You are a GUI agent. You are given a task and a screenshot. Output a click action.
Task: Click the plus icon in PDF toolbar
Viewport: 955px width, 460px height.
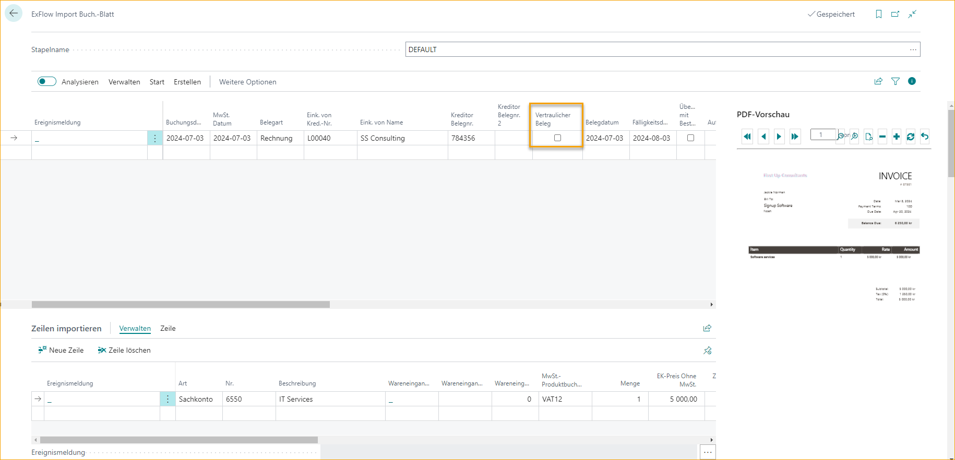pos(897,136)
